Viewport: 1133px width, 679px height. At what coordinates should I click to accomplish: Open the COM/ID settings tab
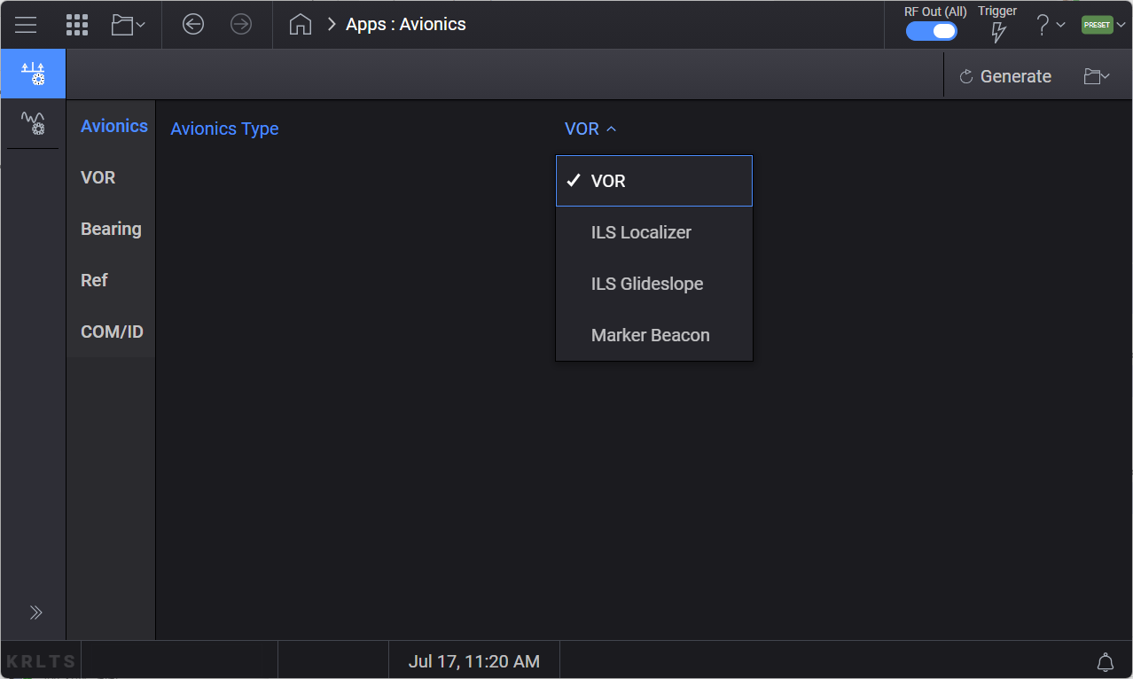112,332
